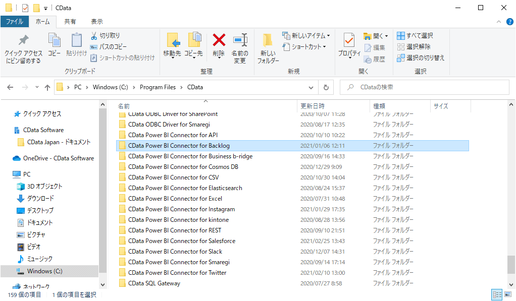Click the Properties (プロパティ) icon
Viewport: 516px width, 301px height.
pos(349,41)
